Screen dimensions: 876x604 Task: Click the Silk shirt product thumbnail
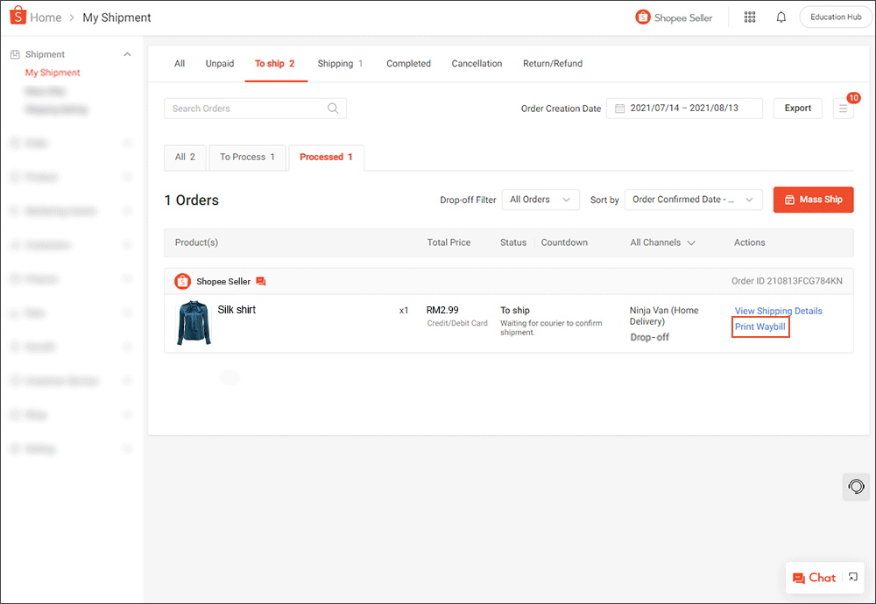[x=193, y=323]
